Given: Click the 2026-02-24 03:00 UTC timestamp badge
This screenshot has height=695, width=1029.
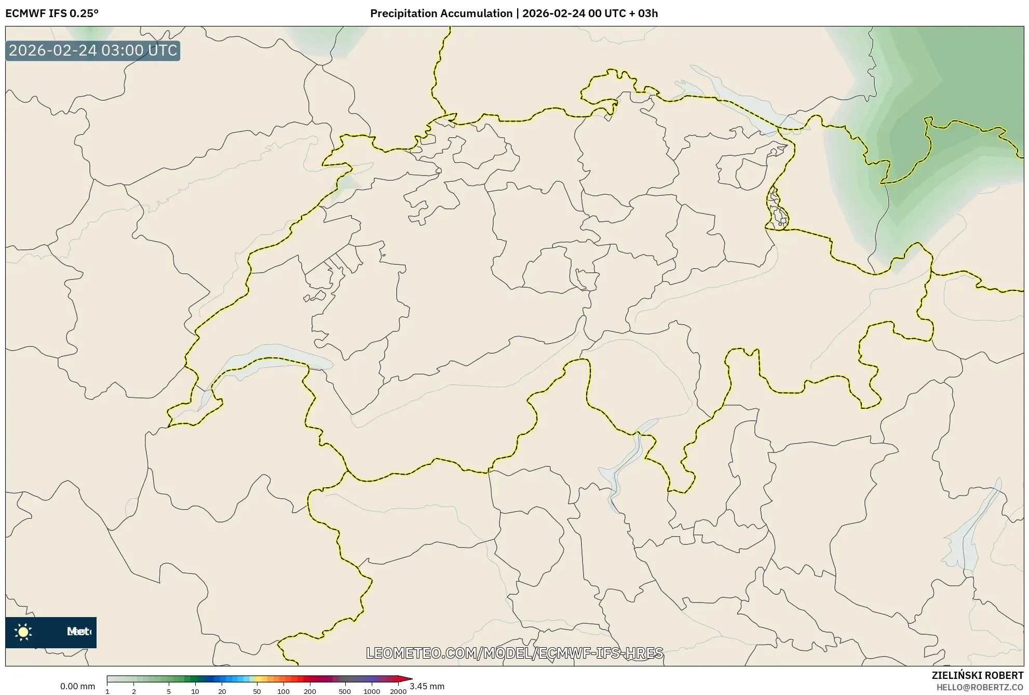Looking at the screenshot, I should [92, 51].
